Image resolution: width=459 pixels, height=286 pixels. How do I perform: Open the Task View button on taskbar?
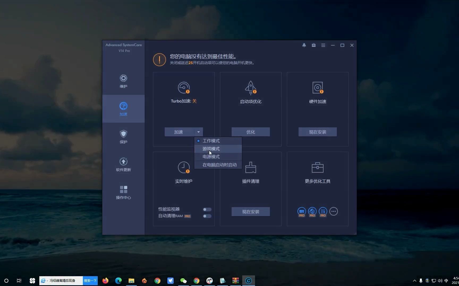click(19, 281)
